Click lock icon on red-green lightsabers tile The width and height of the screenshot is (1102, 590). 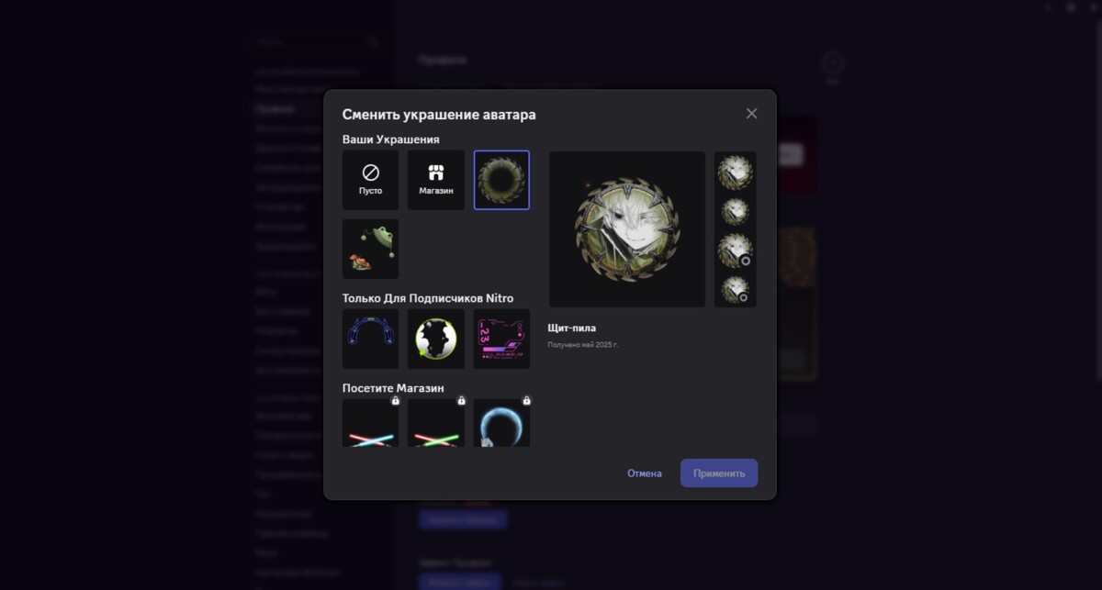coord(461,401)
